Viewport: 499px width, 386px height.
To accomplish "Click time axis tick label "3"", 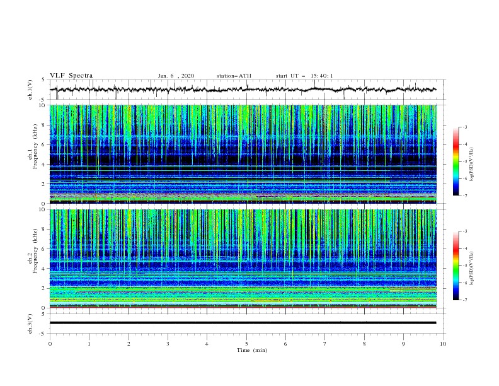I will (168, 344).
